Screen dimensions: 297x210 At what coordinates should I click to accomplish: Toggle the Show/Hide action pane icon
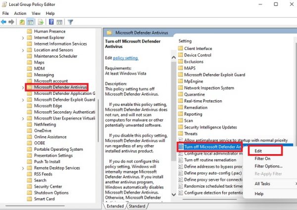59,22
